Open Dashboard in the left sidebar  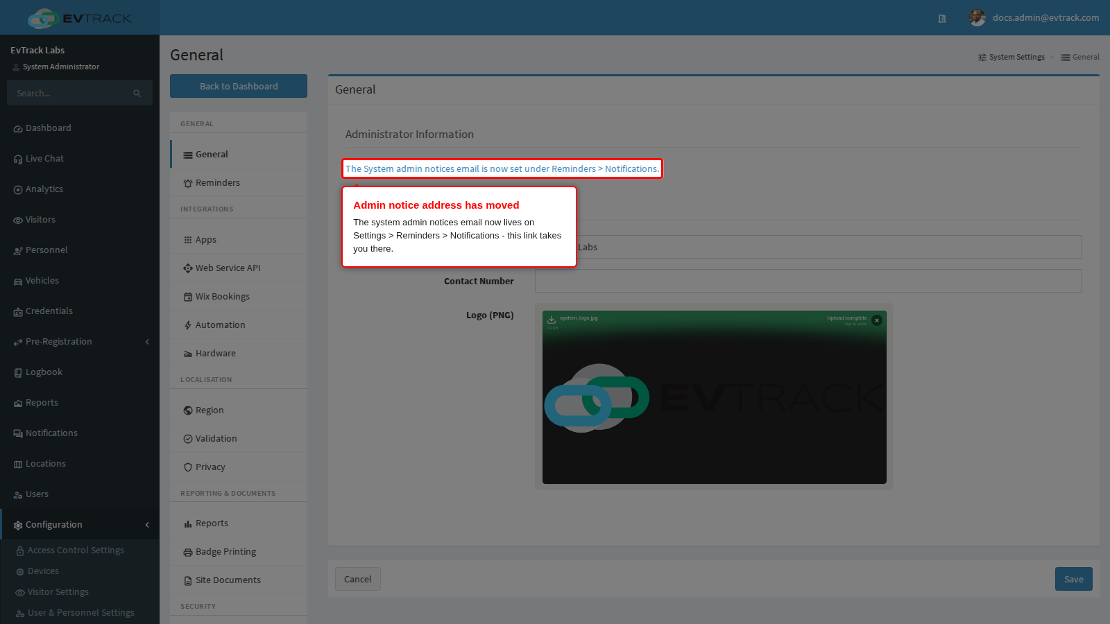tap(80, 128)
